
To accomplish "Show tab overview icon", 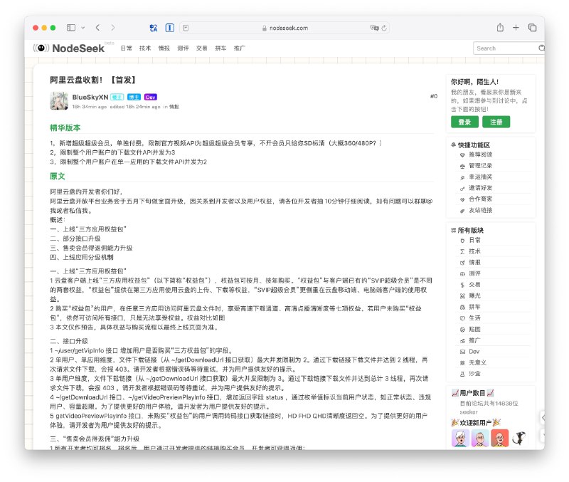I will [532, 28].
